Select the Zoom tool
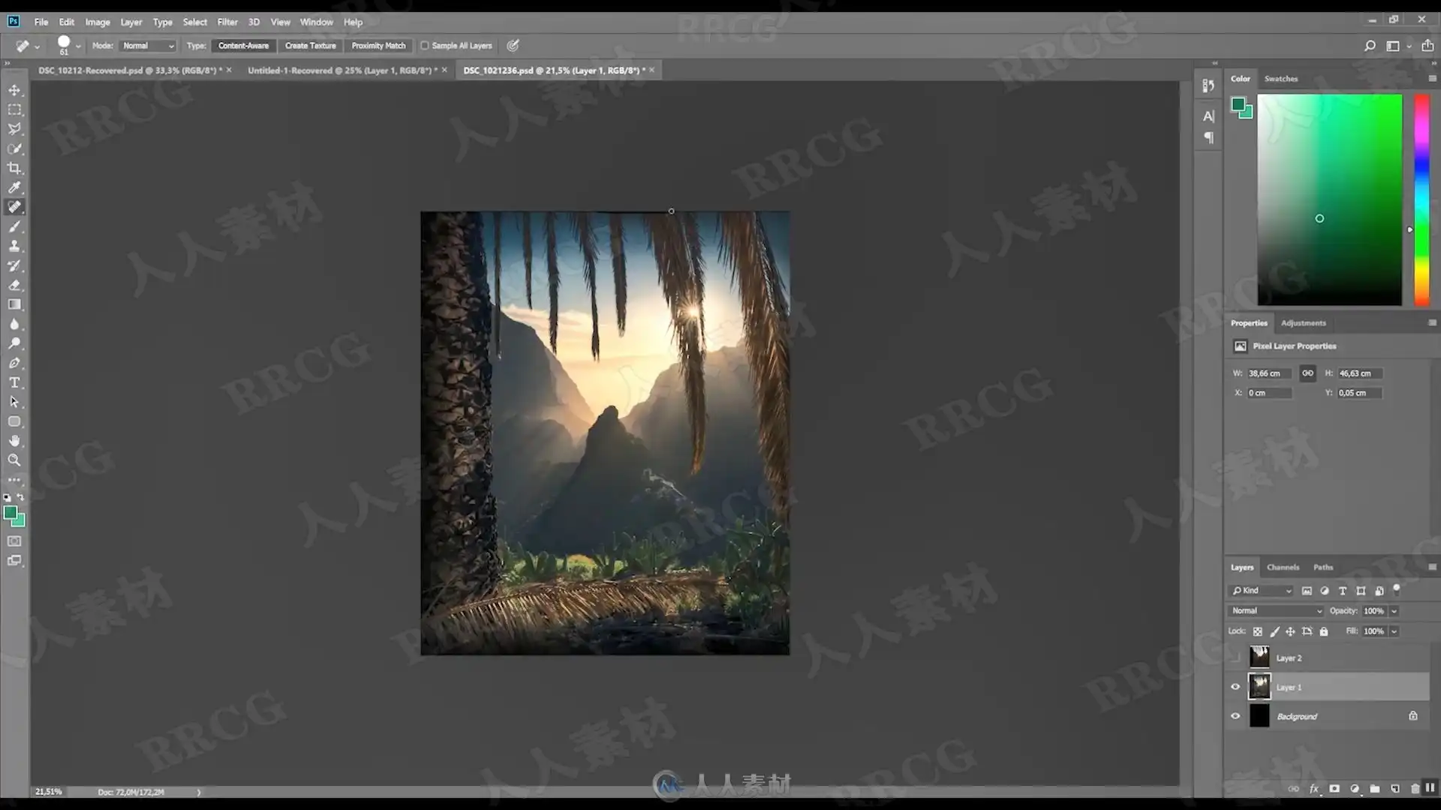Screen dimensions: 1441x810 (x=14, y=460)
